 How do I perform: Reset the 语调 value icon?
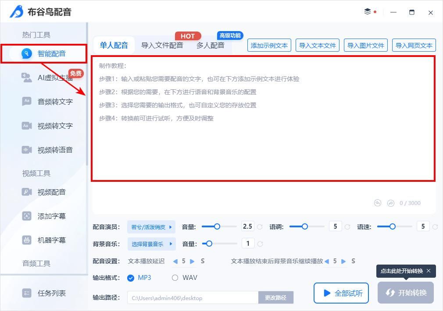point(347,226)
